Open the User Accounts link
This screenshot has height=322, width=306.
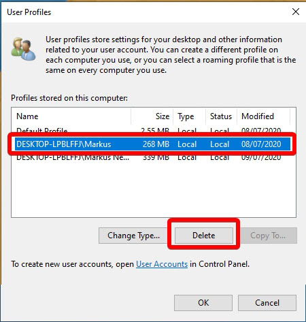click(x=162, y=264)
